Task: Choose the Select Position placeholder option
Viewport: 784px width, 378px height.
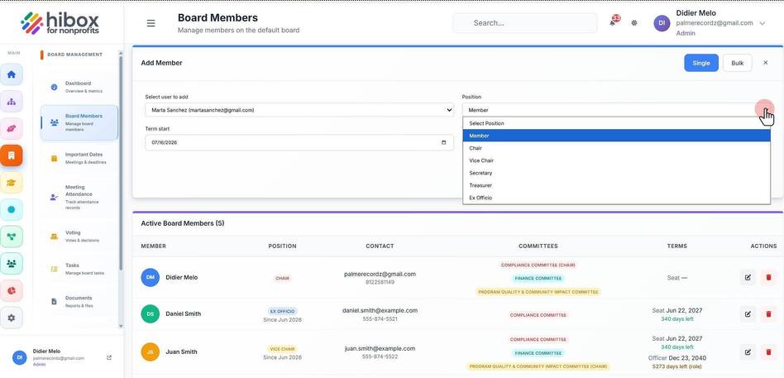Action: pyautogui.click(x=616, y=123)
